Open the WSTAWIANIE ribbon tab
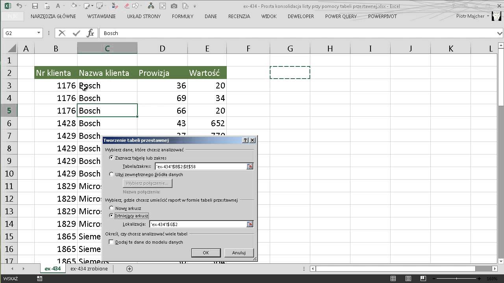This screenshot has width=504, height=283. (x=102, y=17)
